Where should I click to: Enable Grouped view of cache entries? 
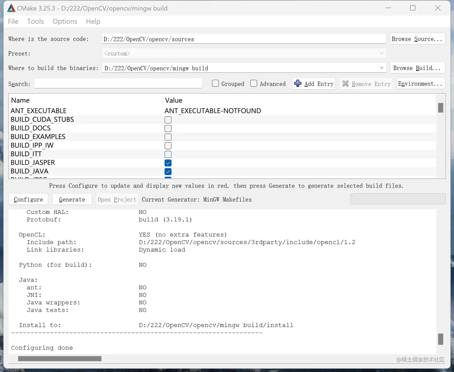[215, 83]
